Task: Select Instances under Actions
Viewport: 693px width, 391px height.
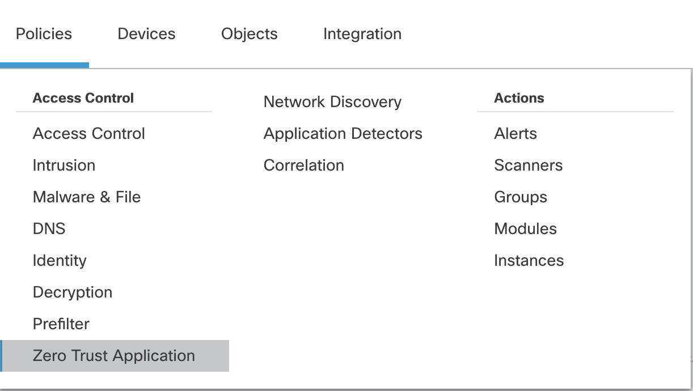Action: [x=529, y=261]
